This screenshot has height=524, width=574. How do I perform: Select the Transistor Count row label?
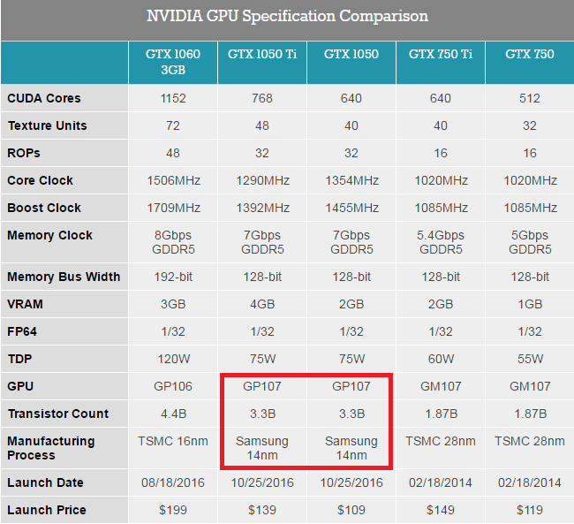(57, 414)
